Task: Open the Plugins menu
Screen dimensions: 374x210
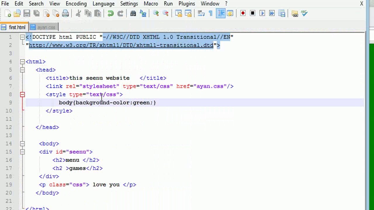Action: tap(187, 4)
